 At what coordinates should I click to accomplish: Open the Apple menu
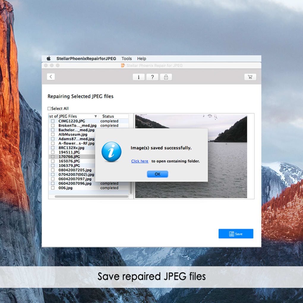49,58
